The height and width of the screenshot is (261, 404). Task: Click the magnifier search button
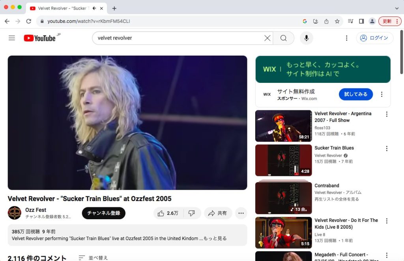(x=283, y=38)
